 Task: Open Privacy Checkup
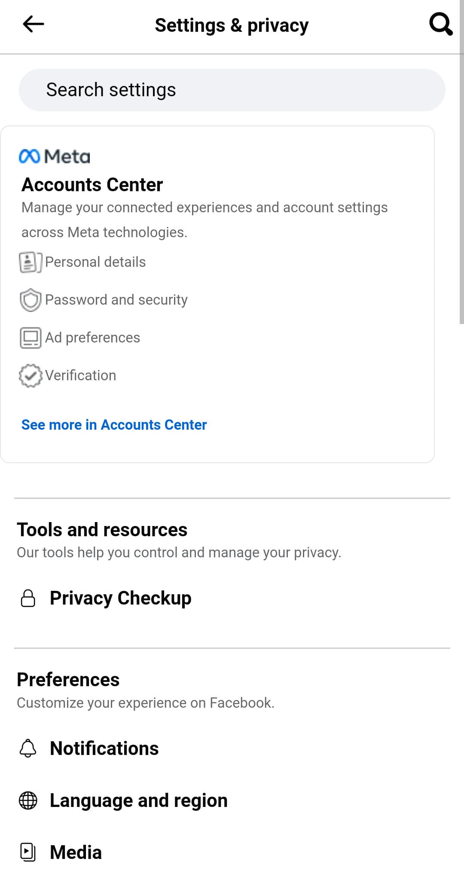[x=120, y=598]
